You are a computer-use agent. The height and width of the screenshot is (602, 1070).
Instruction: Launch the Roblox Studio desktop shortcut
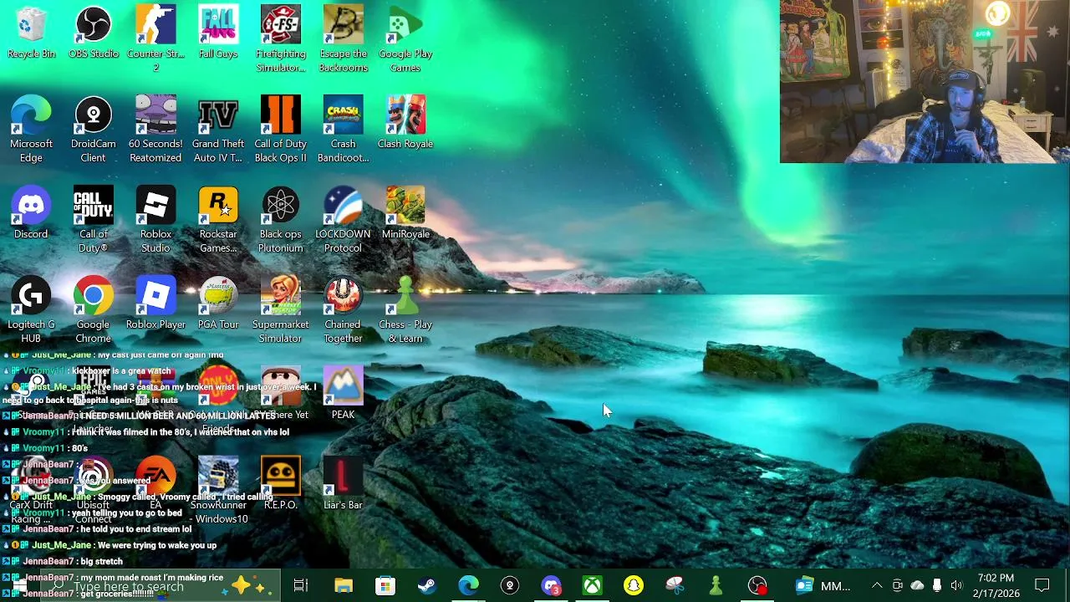pyautogui.click(x=155, y=220)
